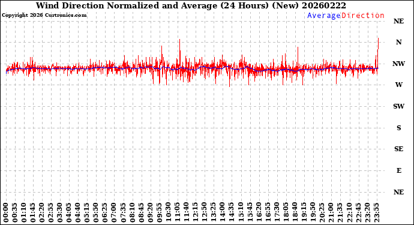Click the 09:55 time axis label
Viewport: 414px width, 225px height.
[x=160, y=212]
